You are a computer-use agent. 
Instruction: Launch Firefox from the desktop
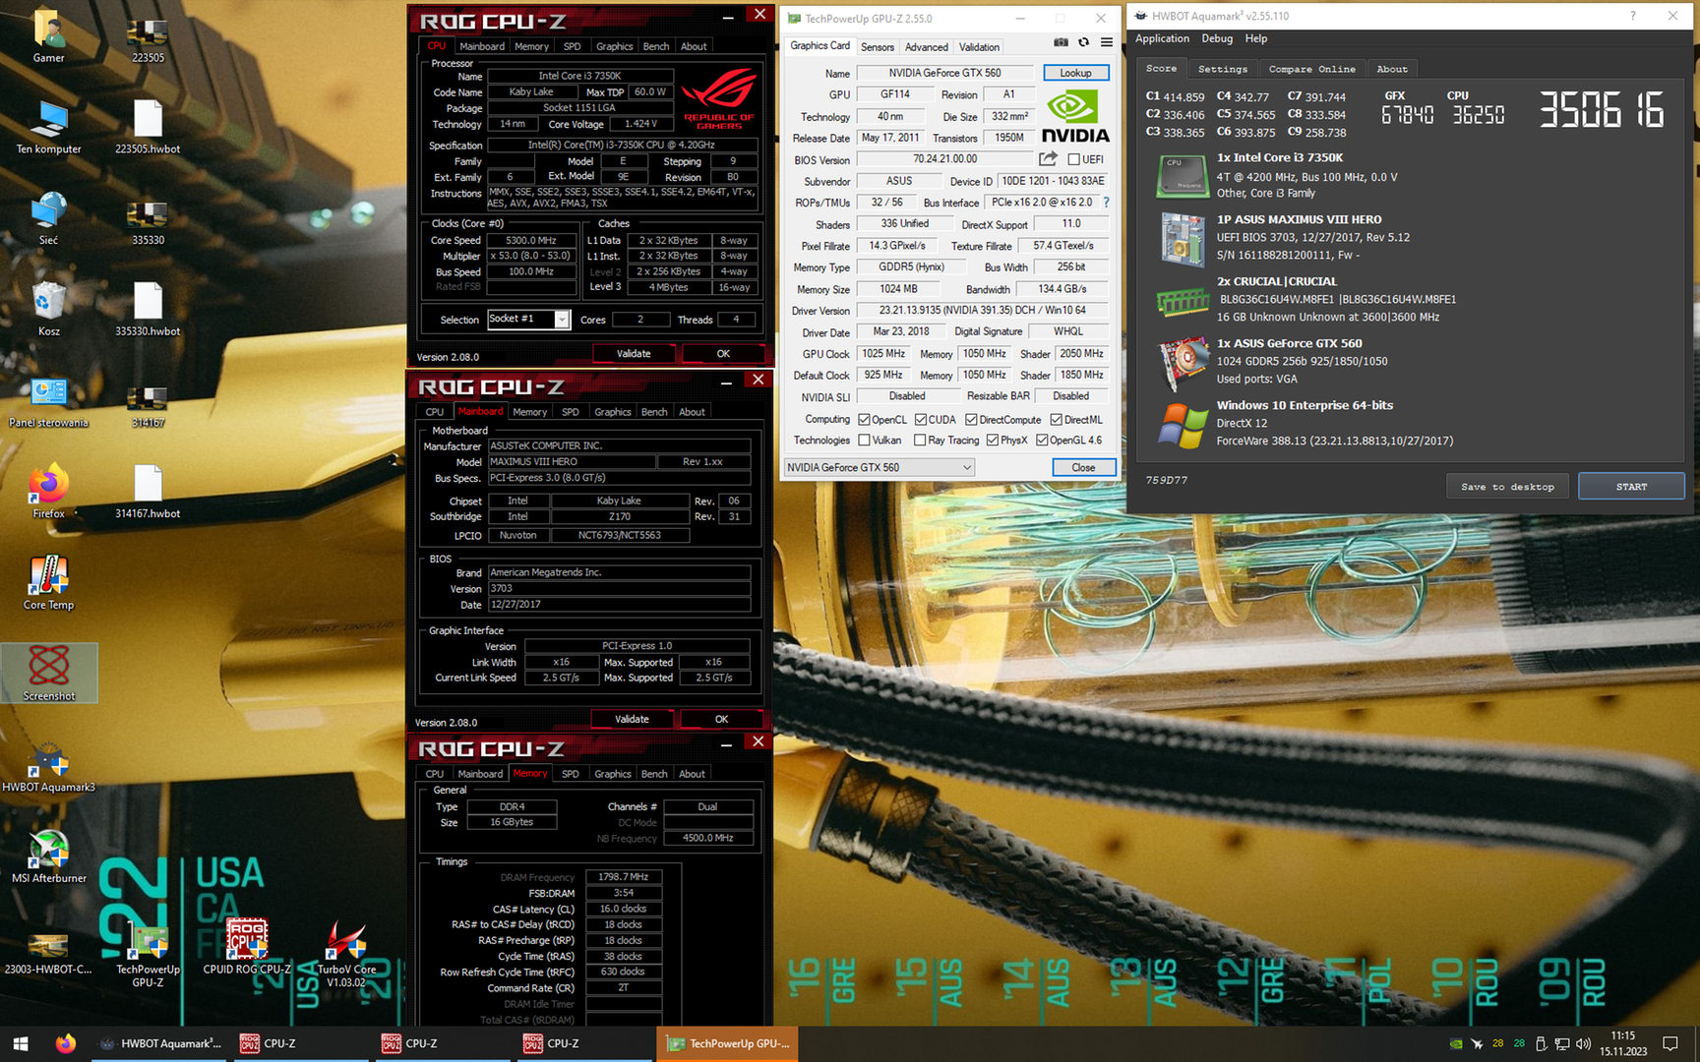tap(49, 492)
